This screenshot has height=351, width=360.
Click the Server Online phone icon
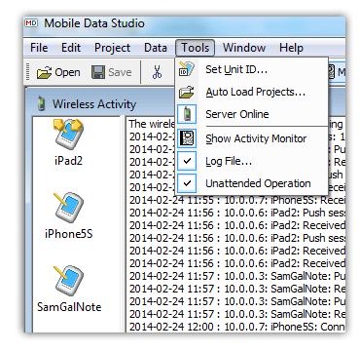(x=187, y=114)
